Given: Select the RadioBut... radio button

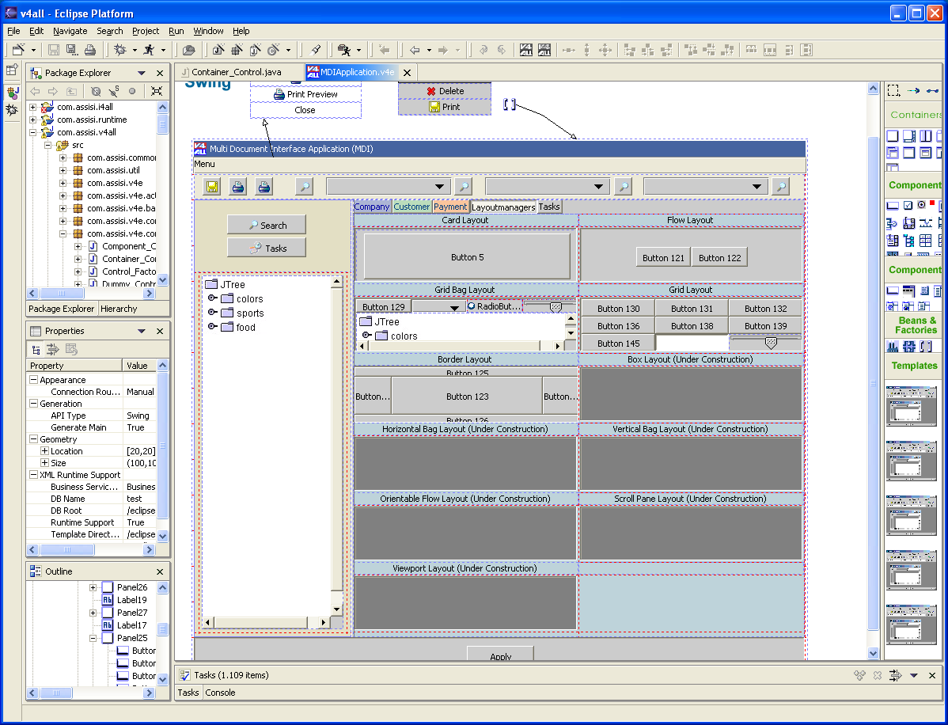Looking at the screenshot, I should pyautogui.click(x=495, y=306).
